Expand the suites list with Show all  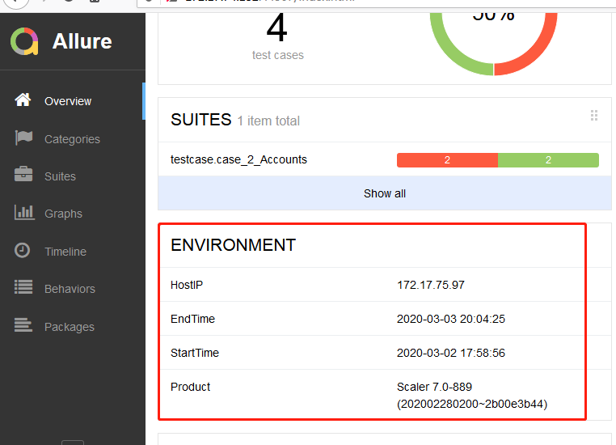coord(384,193)
